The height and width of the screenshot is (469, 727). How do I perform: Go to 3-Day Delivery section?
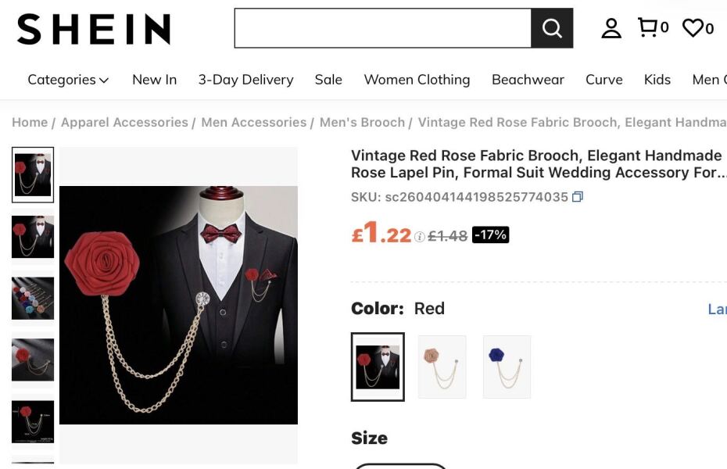[x=245, y=80]
